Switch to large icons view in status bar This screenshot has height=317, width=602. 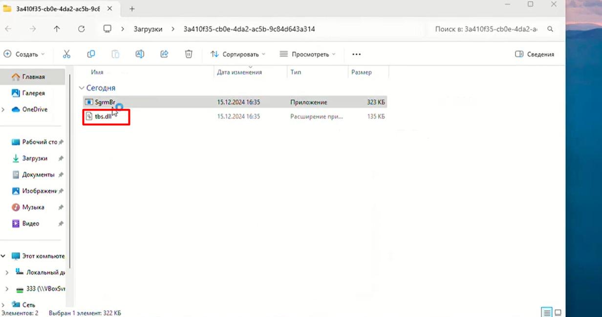click(558, 312)
